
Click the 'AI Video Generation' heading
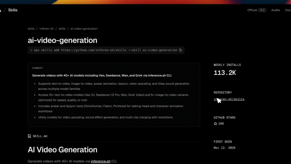[x=62, y=150]
